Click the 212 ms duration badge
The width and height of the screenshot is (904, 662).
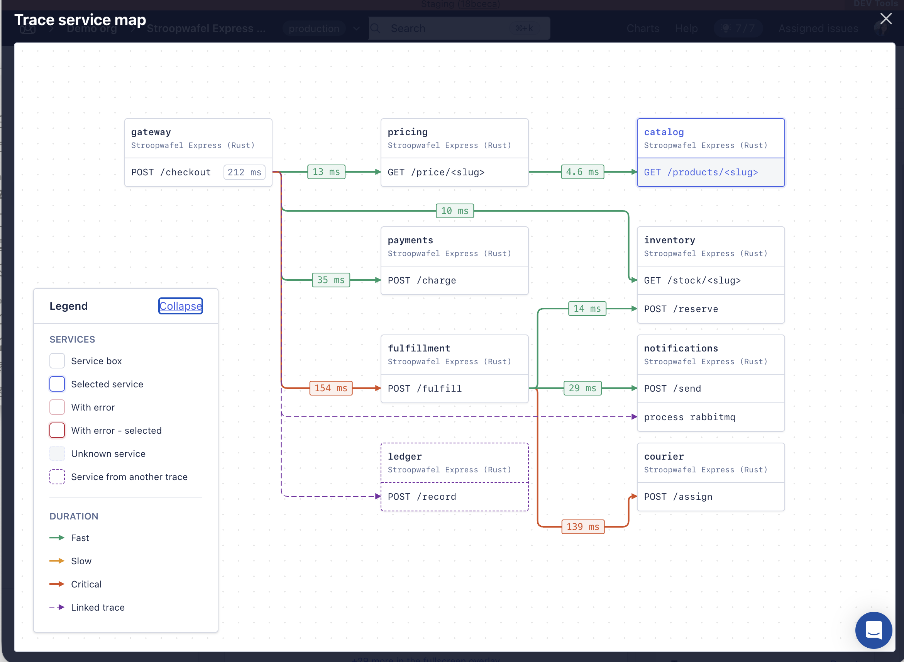244,172
